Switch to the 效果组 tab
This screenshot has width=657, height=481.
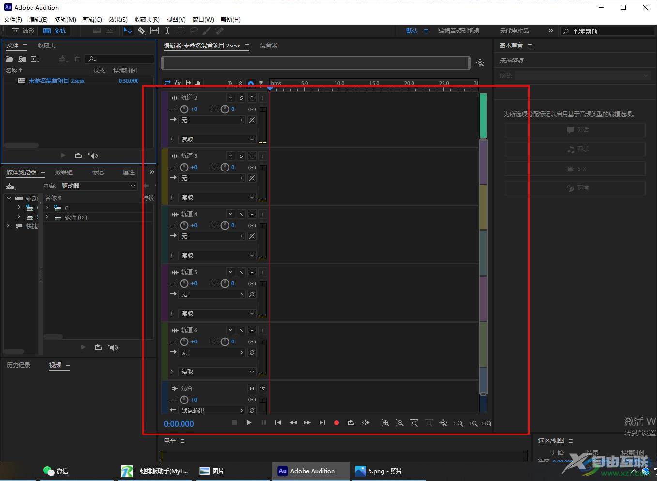point(64,172)
